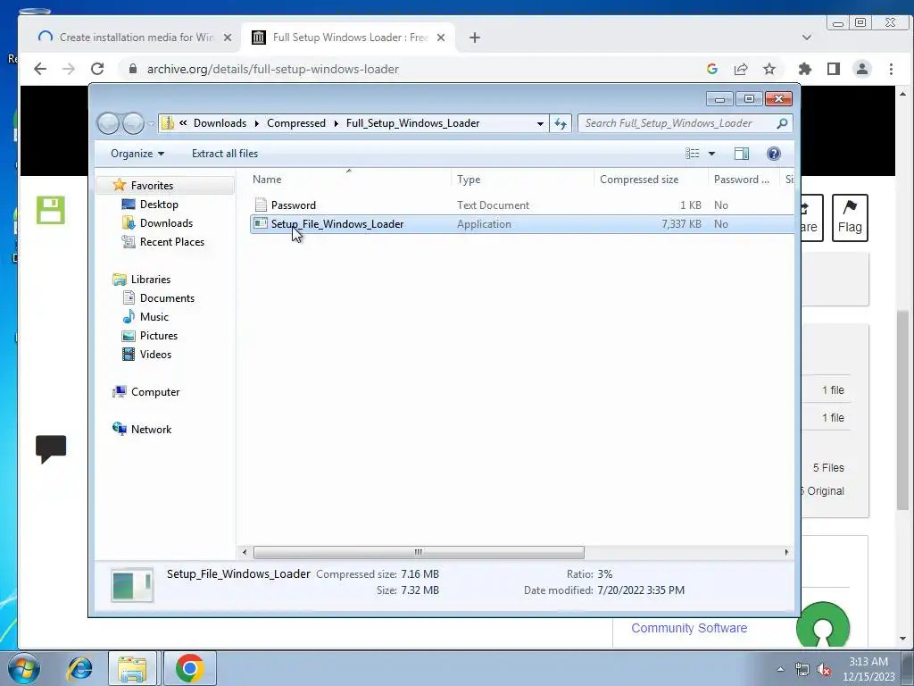Screen dimensions: 914x686
Task: Click horizontal scrollbar left arrow
Action: tap(245, 552)
